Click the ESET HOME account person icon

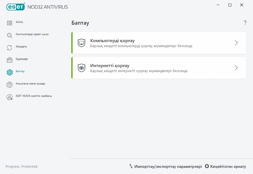coord(9,96)
